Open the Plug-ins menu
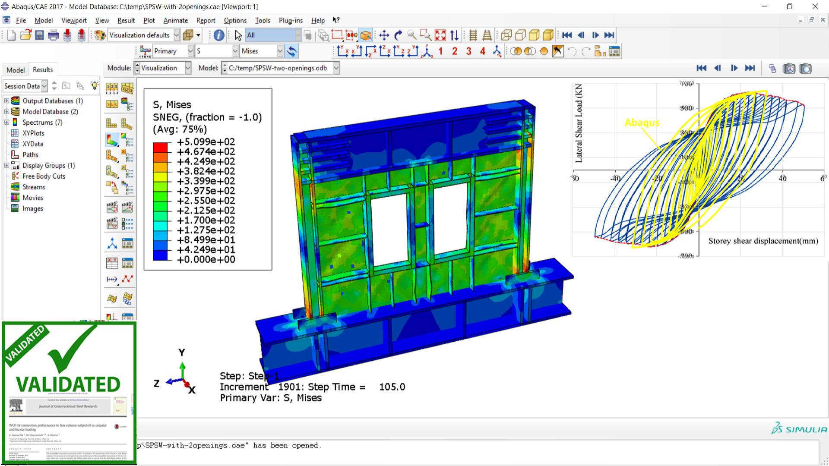The width and height of the screenshot is (829, 466). [x=291, y=20]
